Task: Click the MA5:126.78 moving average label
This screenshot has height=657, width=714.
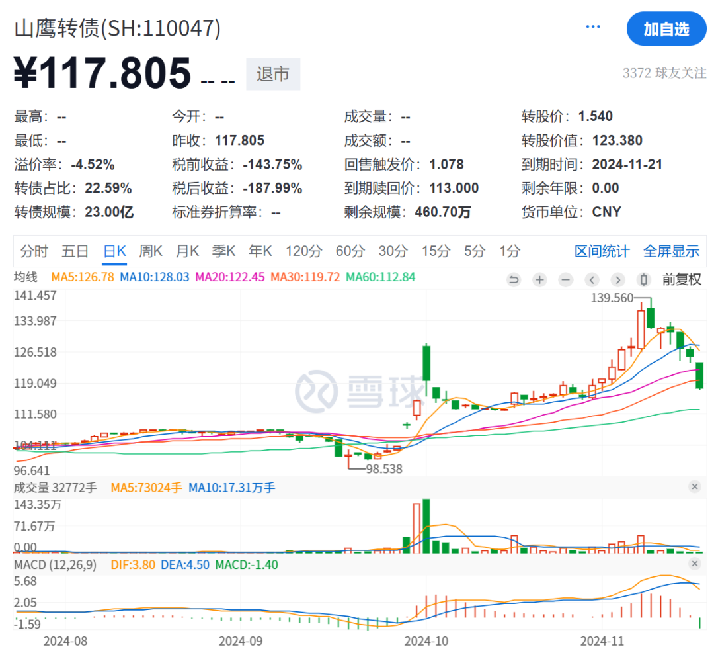Action: click(x=80, y=277)
